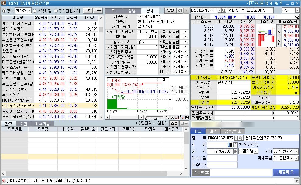The height and width of the screenshot is (185, 301).
Task: Select the 주식관련사채 radio button
Action: click(x=56, y=11)
